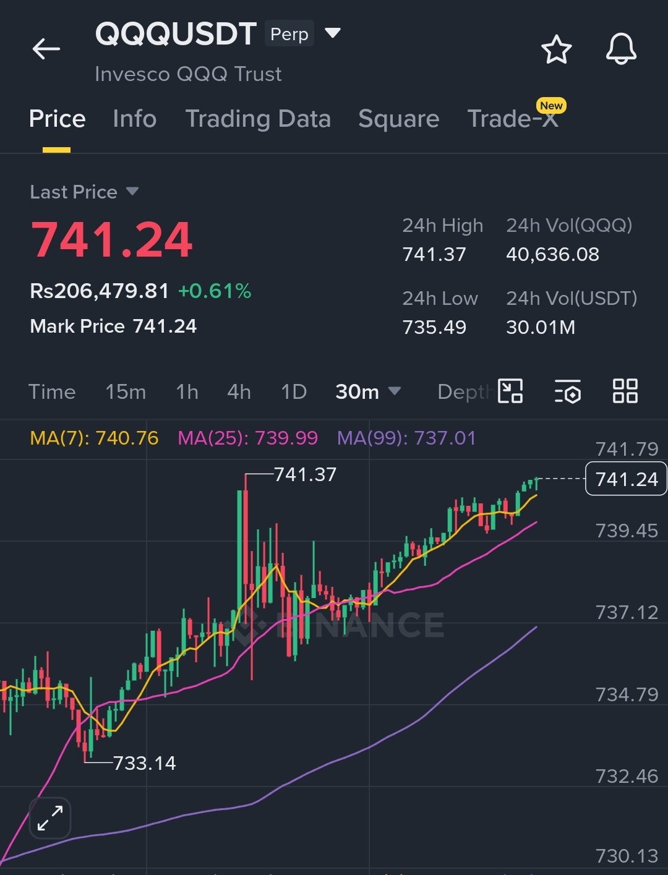Tap the 732.46 price axis label
This screenshot has height=875, width=668.
pos(627,777)
